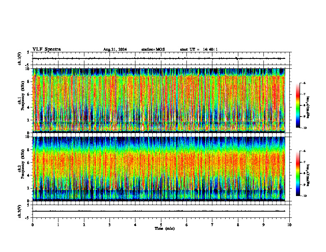Click the "-6" label on ch.2 colorbar
This screenshot has height=252, width=326.
coord(304,151)
